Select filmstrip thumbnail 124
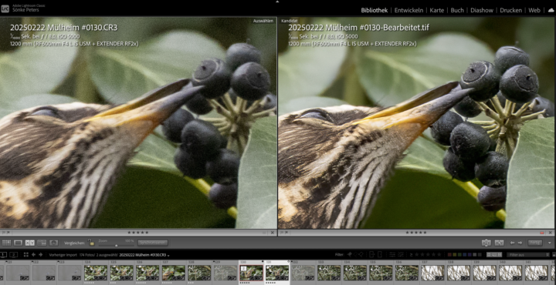Image resolution: width=556 pixels, height=285 pixels. click(x=96, y=273)
